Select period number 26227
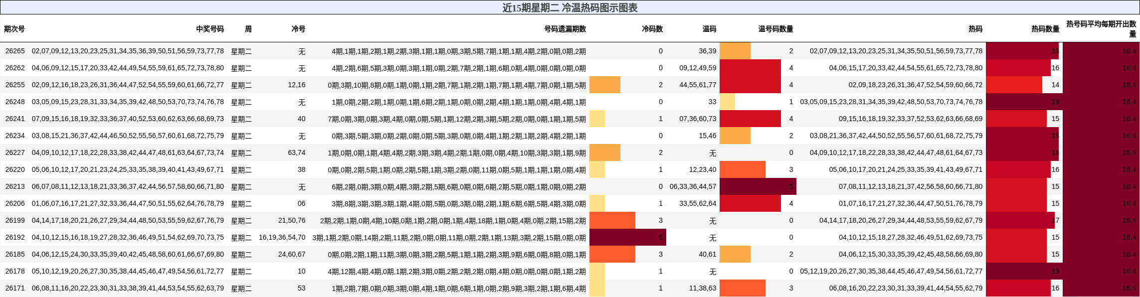Viewport: 1140px width, 297px height. (15, 152)
